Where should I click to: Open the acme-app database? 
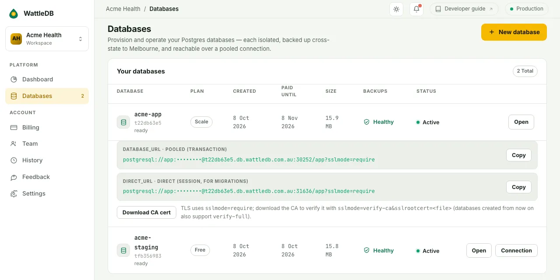coord(521,122)
